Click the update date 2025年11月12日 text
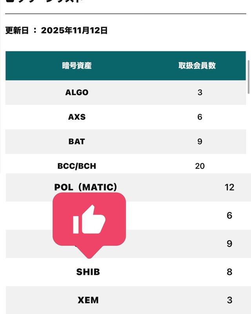 click(75, 31)
